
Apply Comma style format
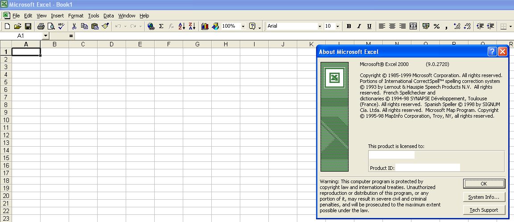pyautogui.click(x=447, y=26)
